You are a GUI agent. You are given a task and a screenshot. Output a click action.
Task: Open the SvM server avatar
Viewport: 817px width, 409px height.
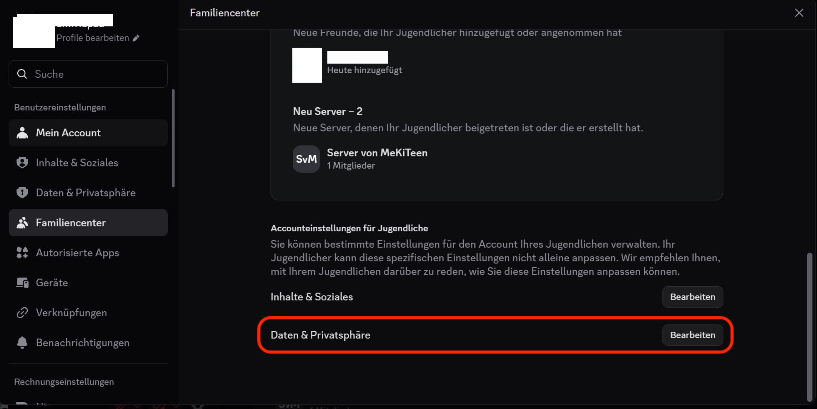[306, 159]
